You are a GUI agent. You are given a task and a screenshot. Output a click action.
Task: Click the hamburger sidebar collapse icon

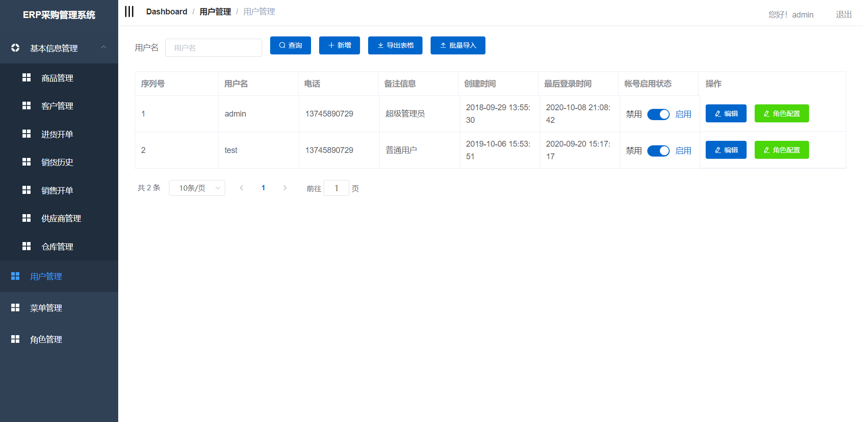129,12
